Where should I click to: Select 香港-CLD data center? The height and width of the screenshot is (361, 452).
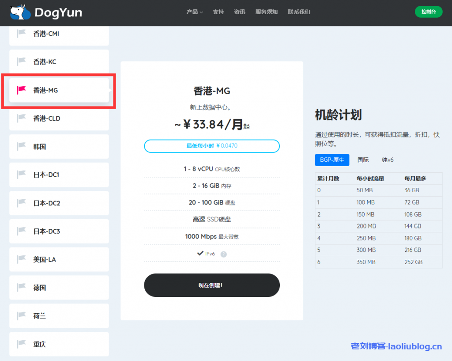pyautogui.click(x=59, y=118)
